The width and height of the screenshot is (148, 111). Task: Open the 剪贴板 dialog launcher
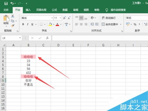click(17, 31)
